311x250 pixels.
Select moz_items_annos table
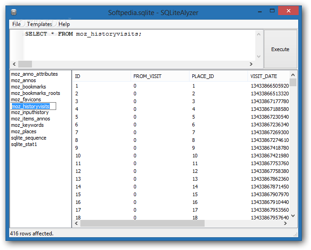pos(31,119)
